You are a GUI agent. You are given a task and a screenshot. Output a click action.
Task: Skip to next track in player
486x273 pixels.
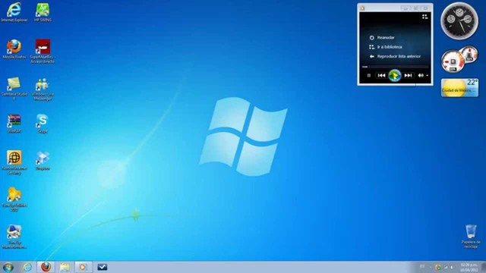click(x=408, y=76)
